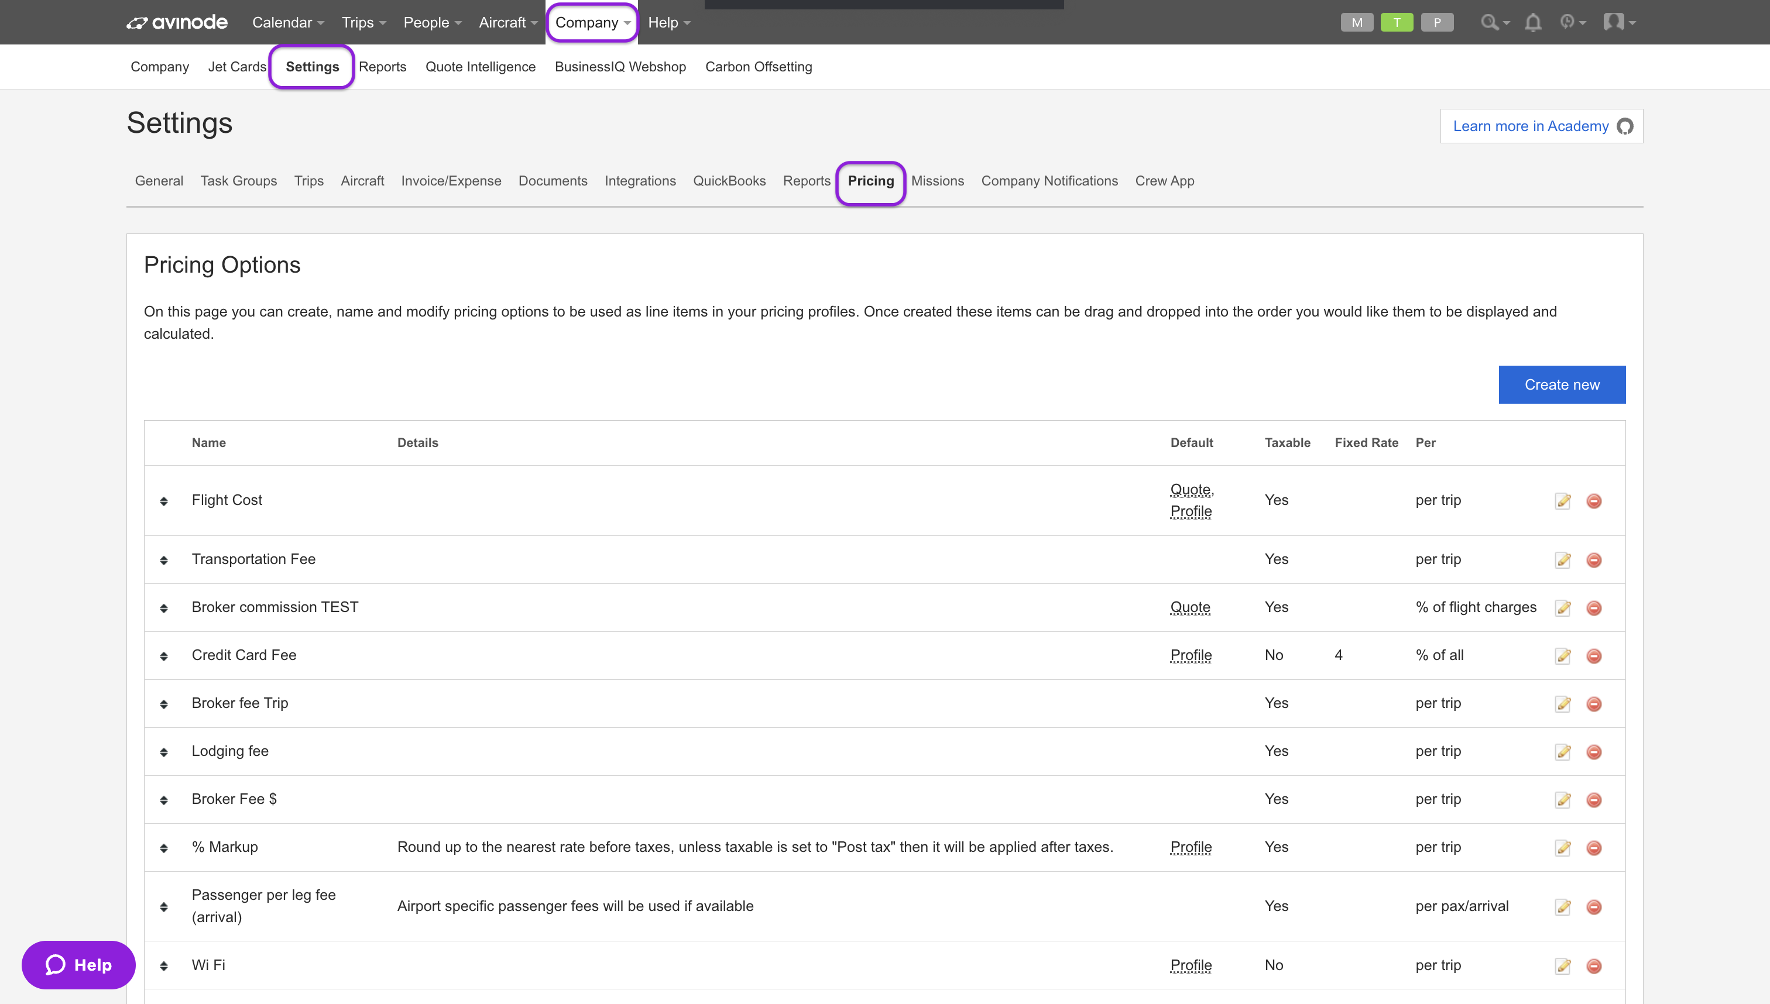Grab the Flight Cost reorder handle

click(x=163, y=501)
